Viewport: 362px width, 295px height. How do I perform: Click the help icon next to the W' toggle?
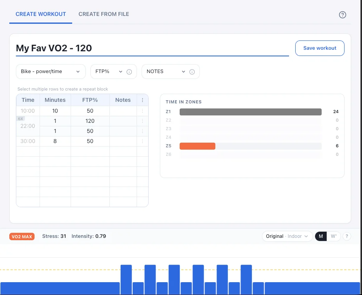(346, 236)
